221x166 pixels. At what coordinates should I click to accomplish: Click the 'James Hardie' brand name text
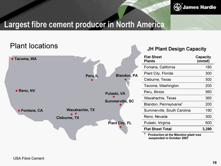point(200,7)
